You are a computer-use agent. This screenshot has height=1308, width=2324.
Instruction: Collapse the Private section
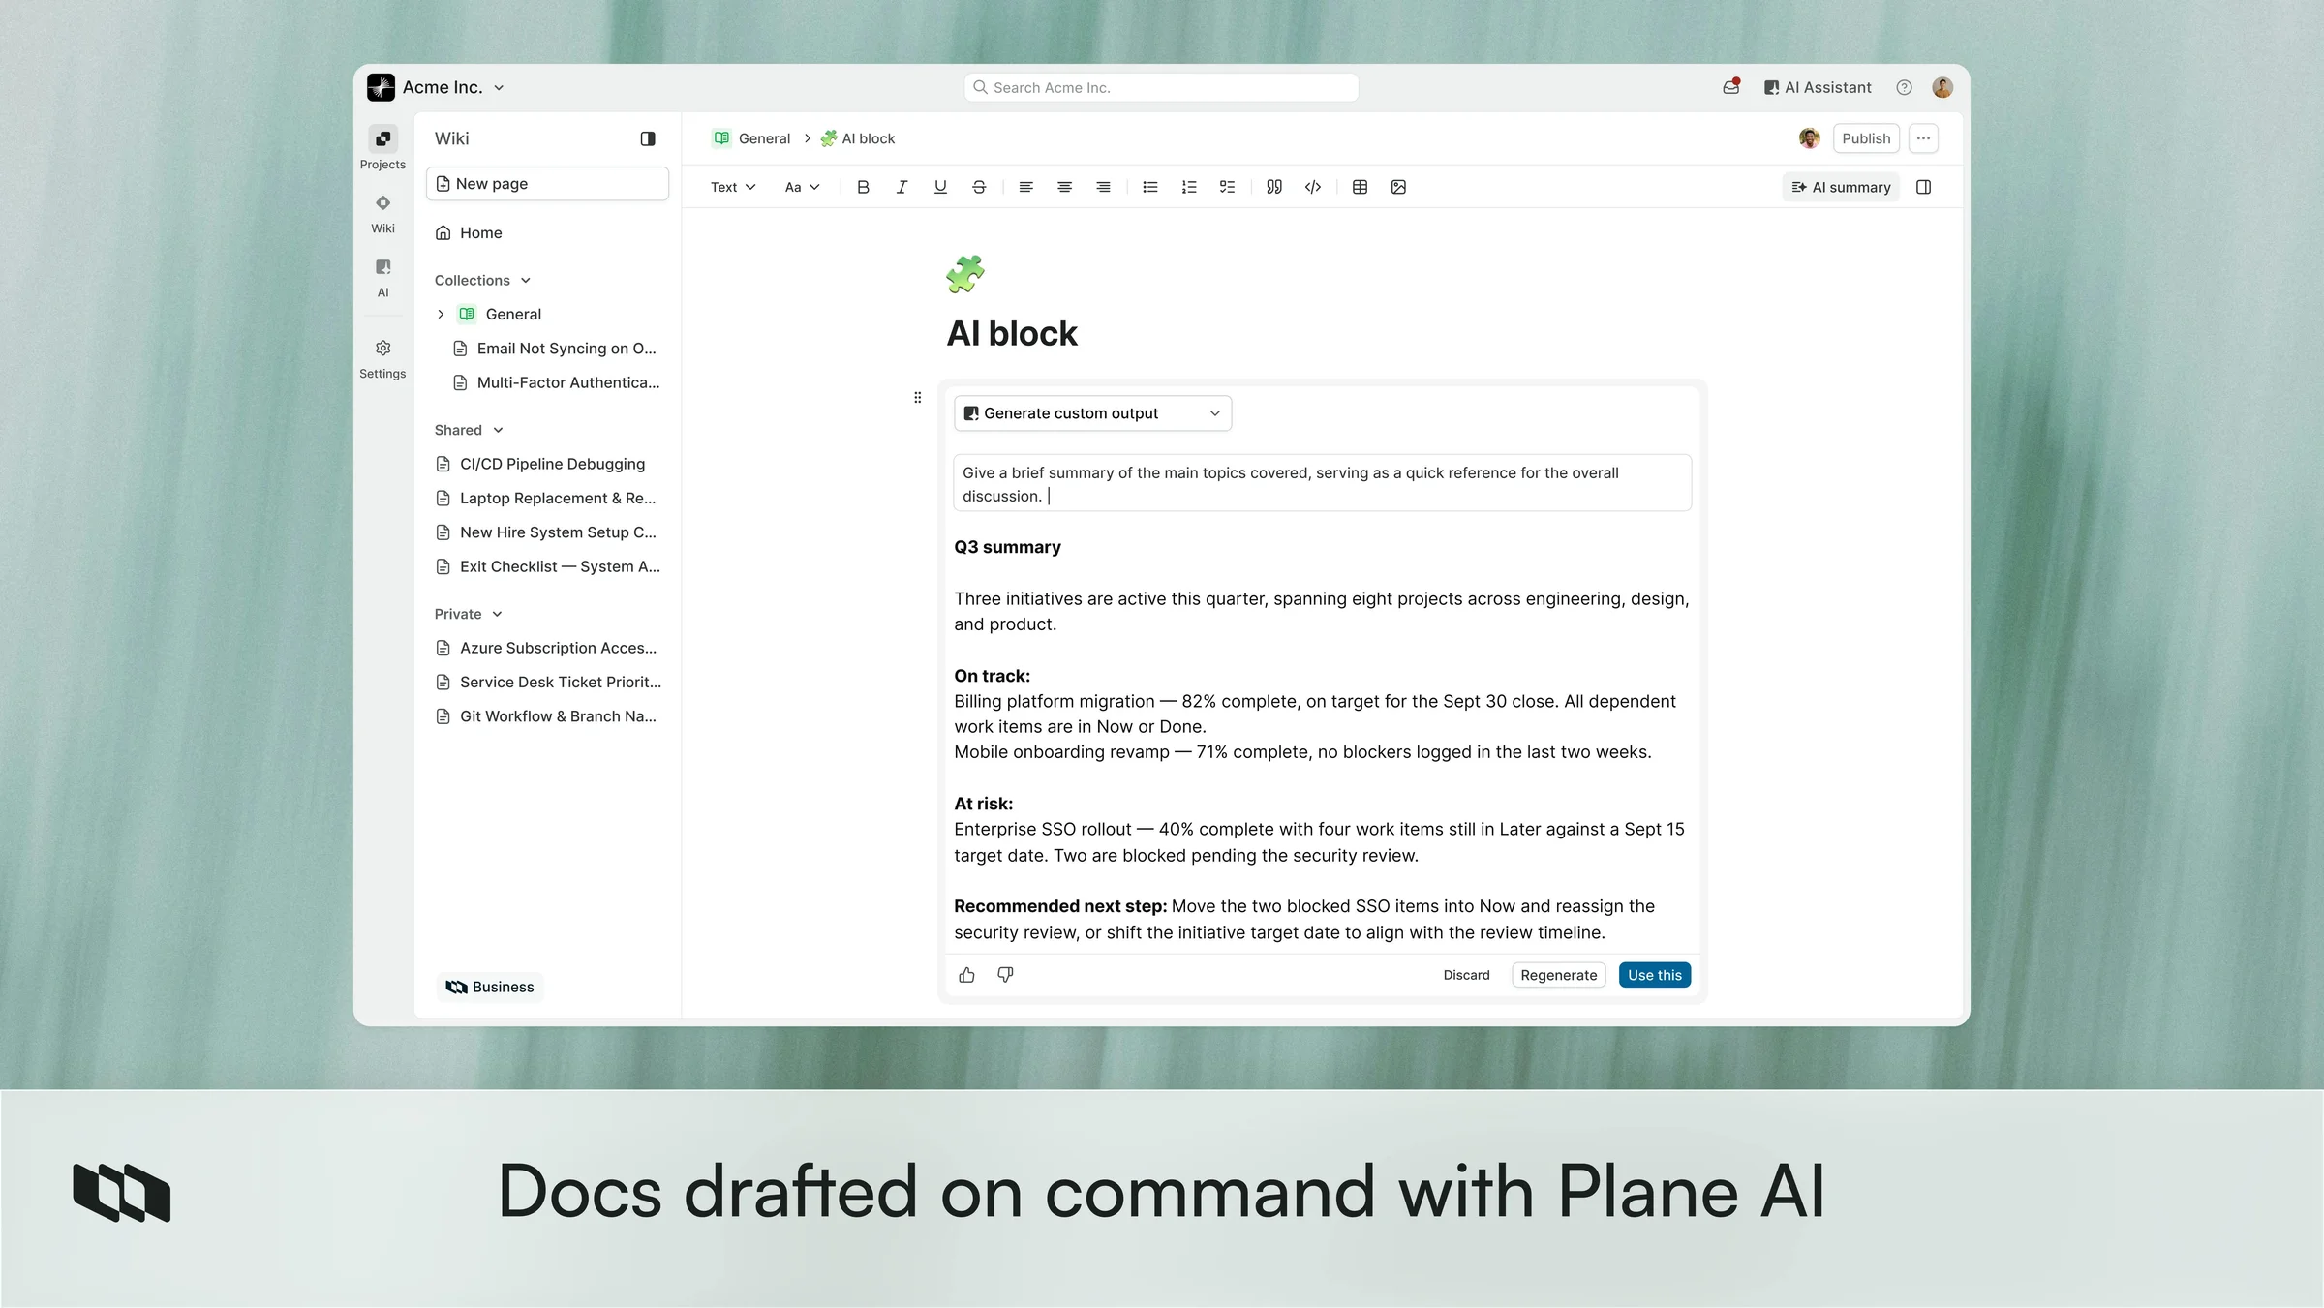click(x=469, y=614)
